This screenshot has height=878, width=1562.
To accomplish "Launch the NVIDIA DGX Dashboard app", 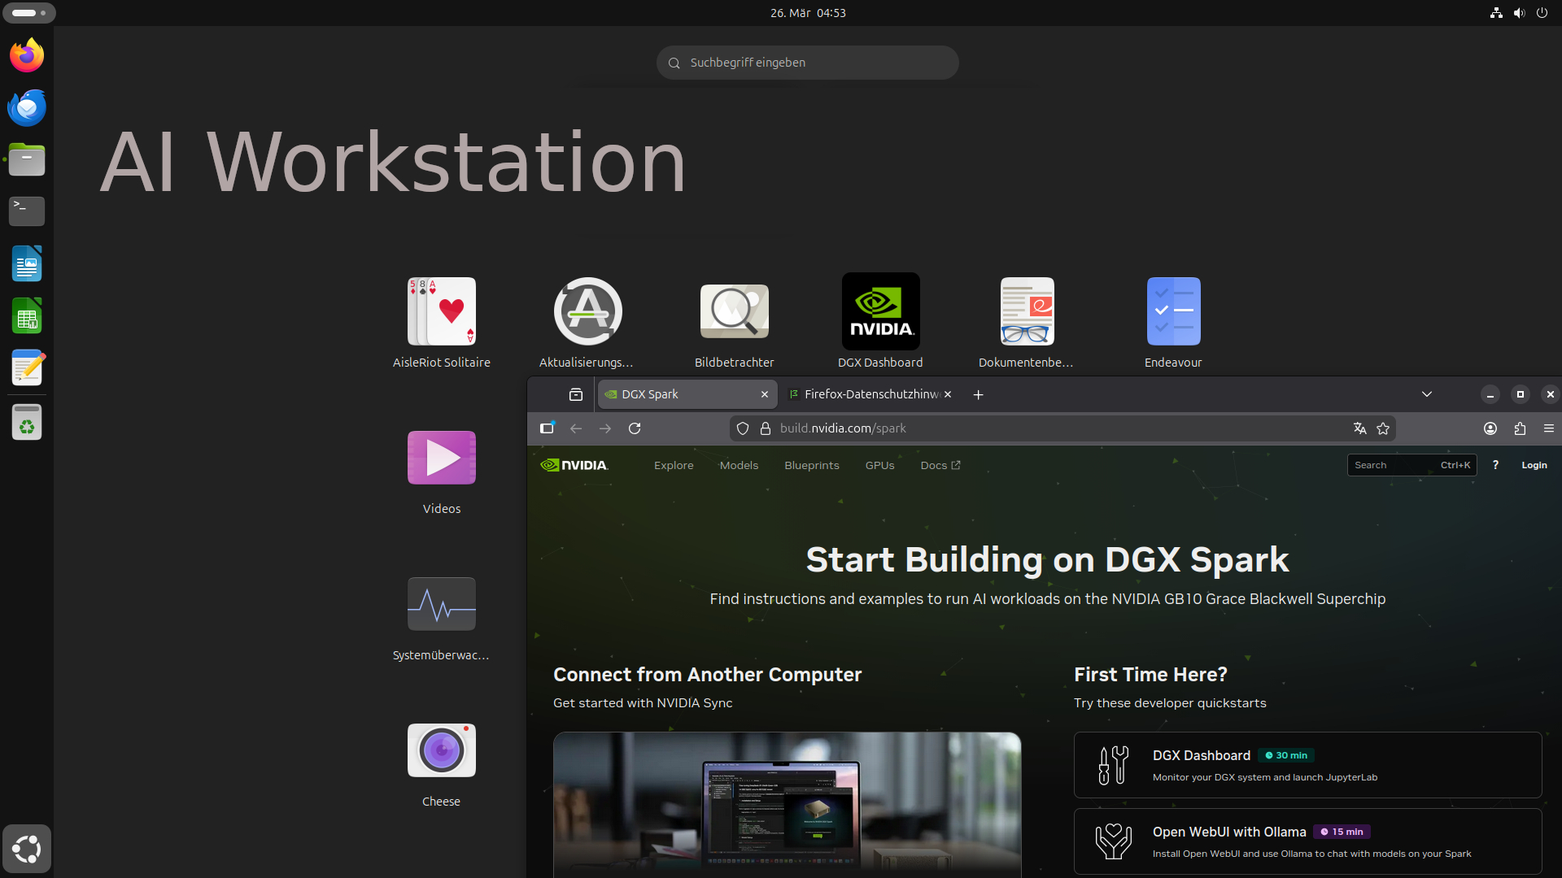I will 880,323.
